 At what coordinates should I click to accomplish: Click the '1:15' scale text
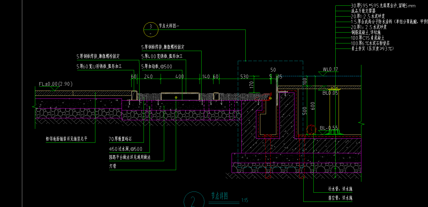tap(245, 200)
